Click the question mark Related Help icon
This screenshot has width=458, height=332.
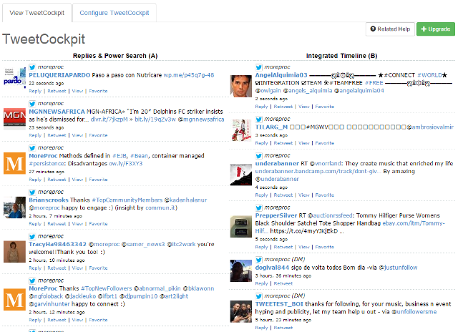(x=372, y=29)
